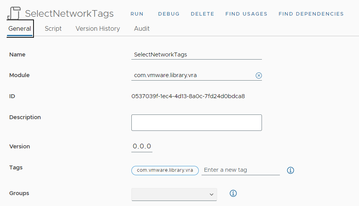Image resolution: width=359 pixels, height=206 pixels.
Task: Select the General tab
Action: (x=20, y=28)
